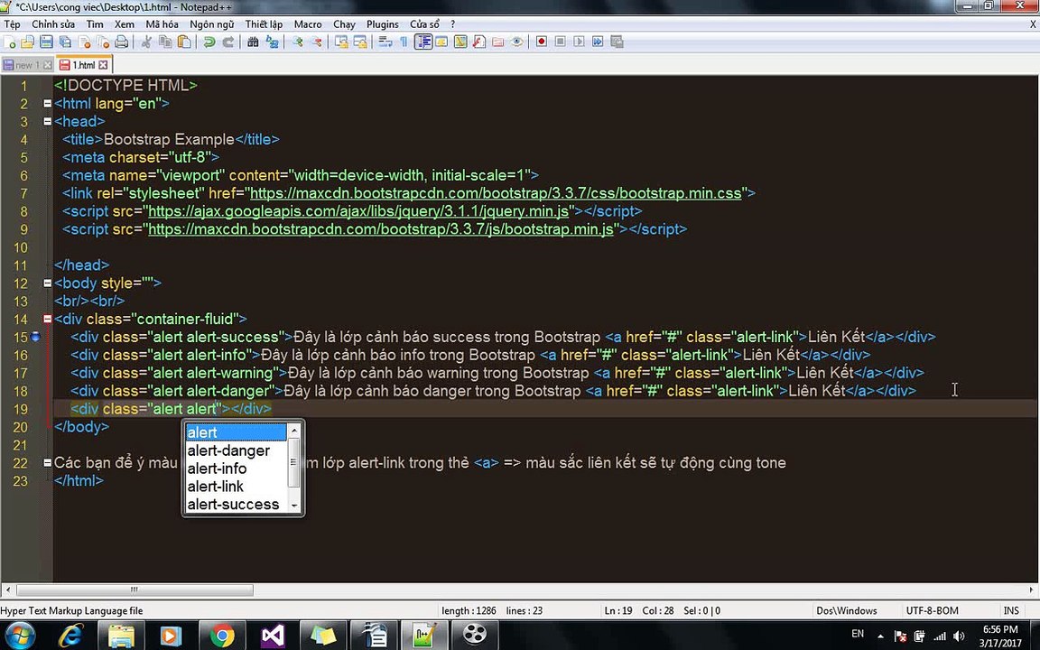Viewport: 1040px width, 650px height.
Task: Click the horizontal scrollbar thumb
Action: tap(135, 590)
